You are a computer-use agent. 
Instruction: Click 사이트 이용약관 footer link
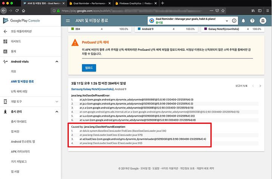pos(170,168)
